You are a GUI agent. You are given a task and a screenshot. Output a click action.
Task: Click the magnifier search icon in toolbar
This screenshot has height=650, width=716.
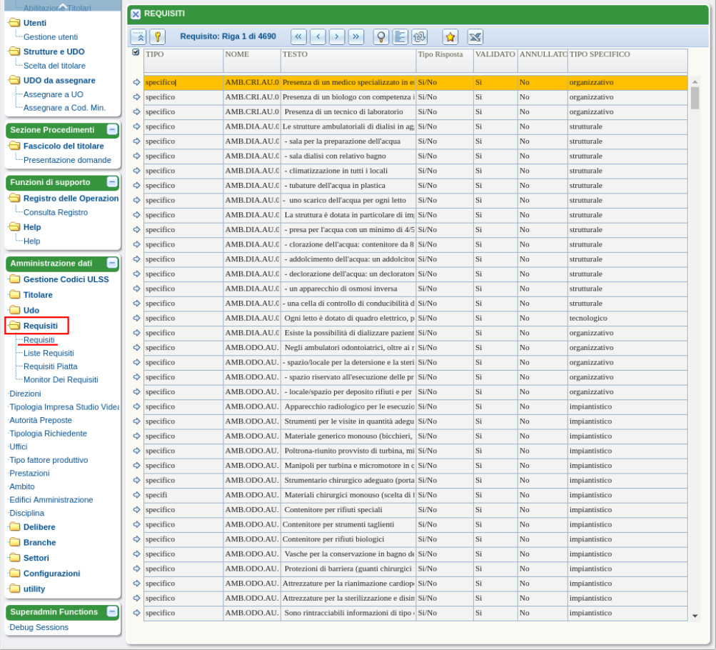pos(382,36)
